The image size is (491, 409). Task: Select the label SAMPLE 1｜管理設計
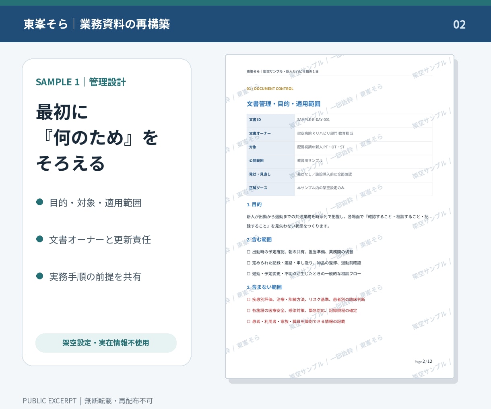click(80, 82)
